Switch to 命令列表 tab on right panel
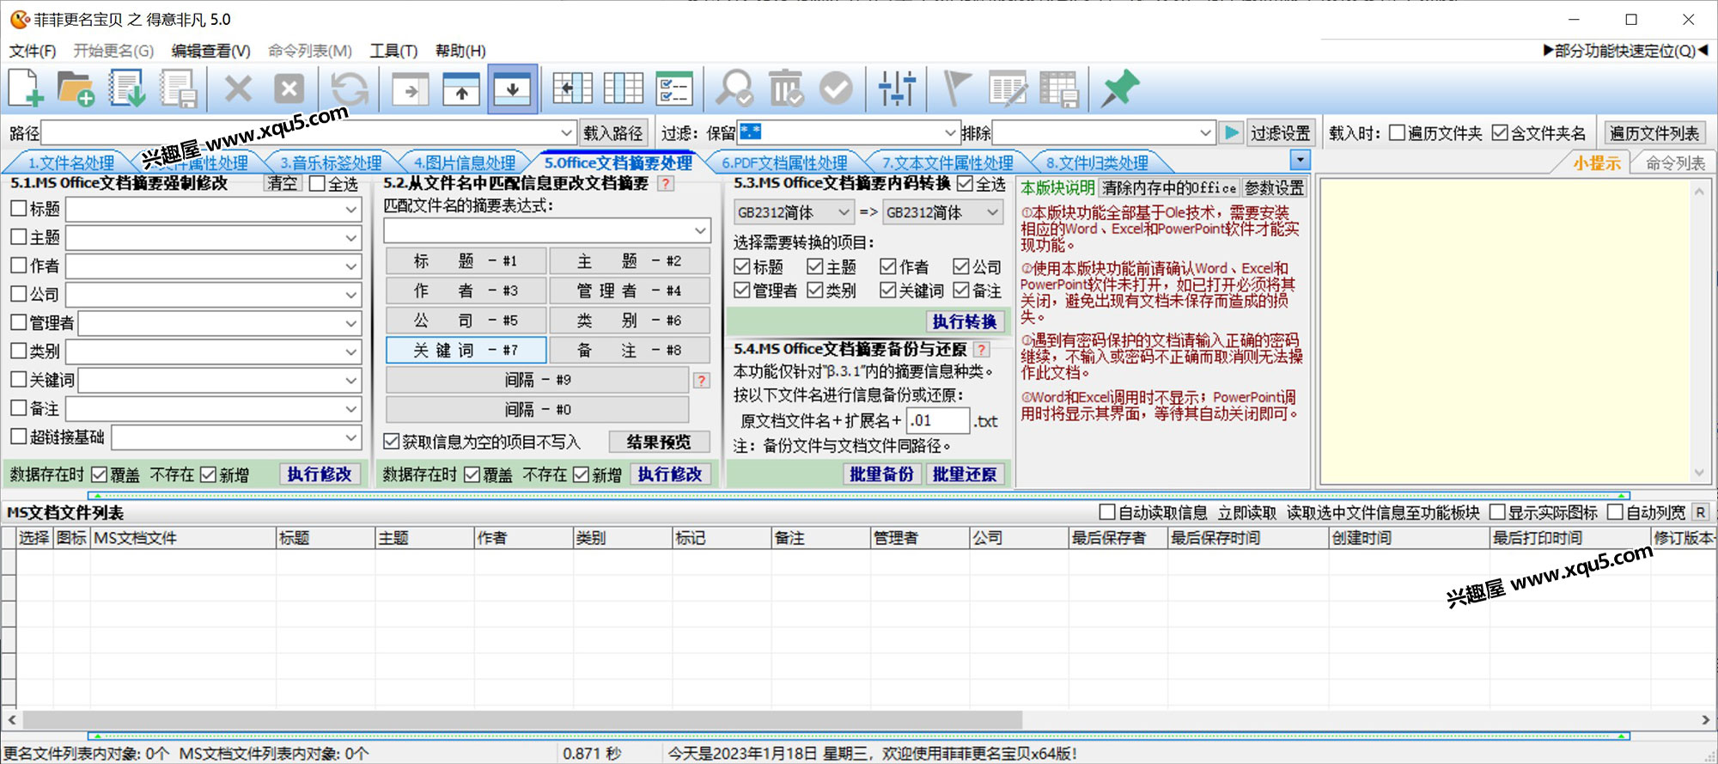Image resolution: width=1718 pixels, height=764 pixels. coord(1675,162)
